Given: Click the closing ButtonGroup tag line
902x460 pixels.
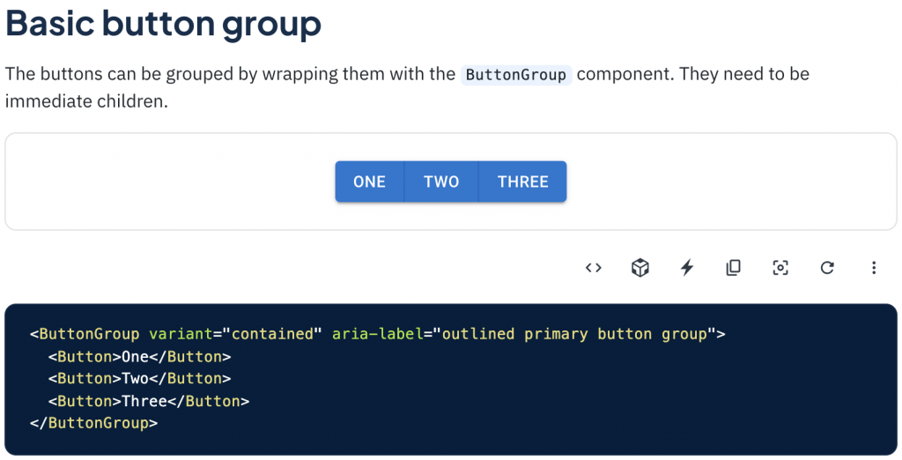Looking at the screenshot, I should pyautogui.click(x=93, y=423).
